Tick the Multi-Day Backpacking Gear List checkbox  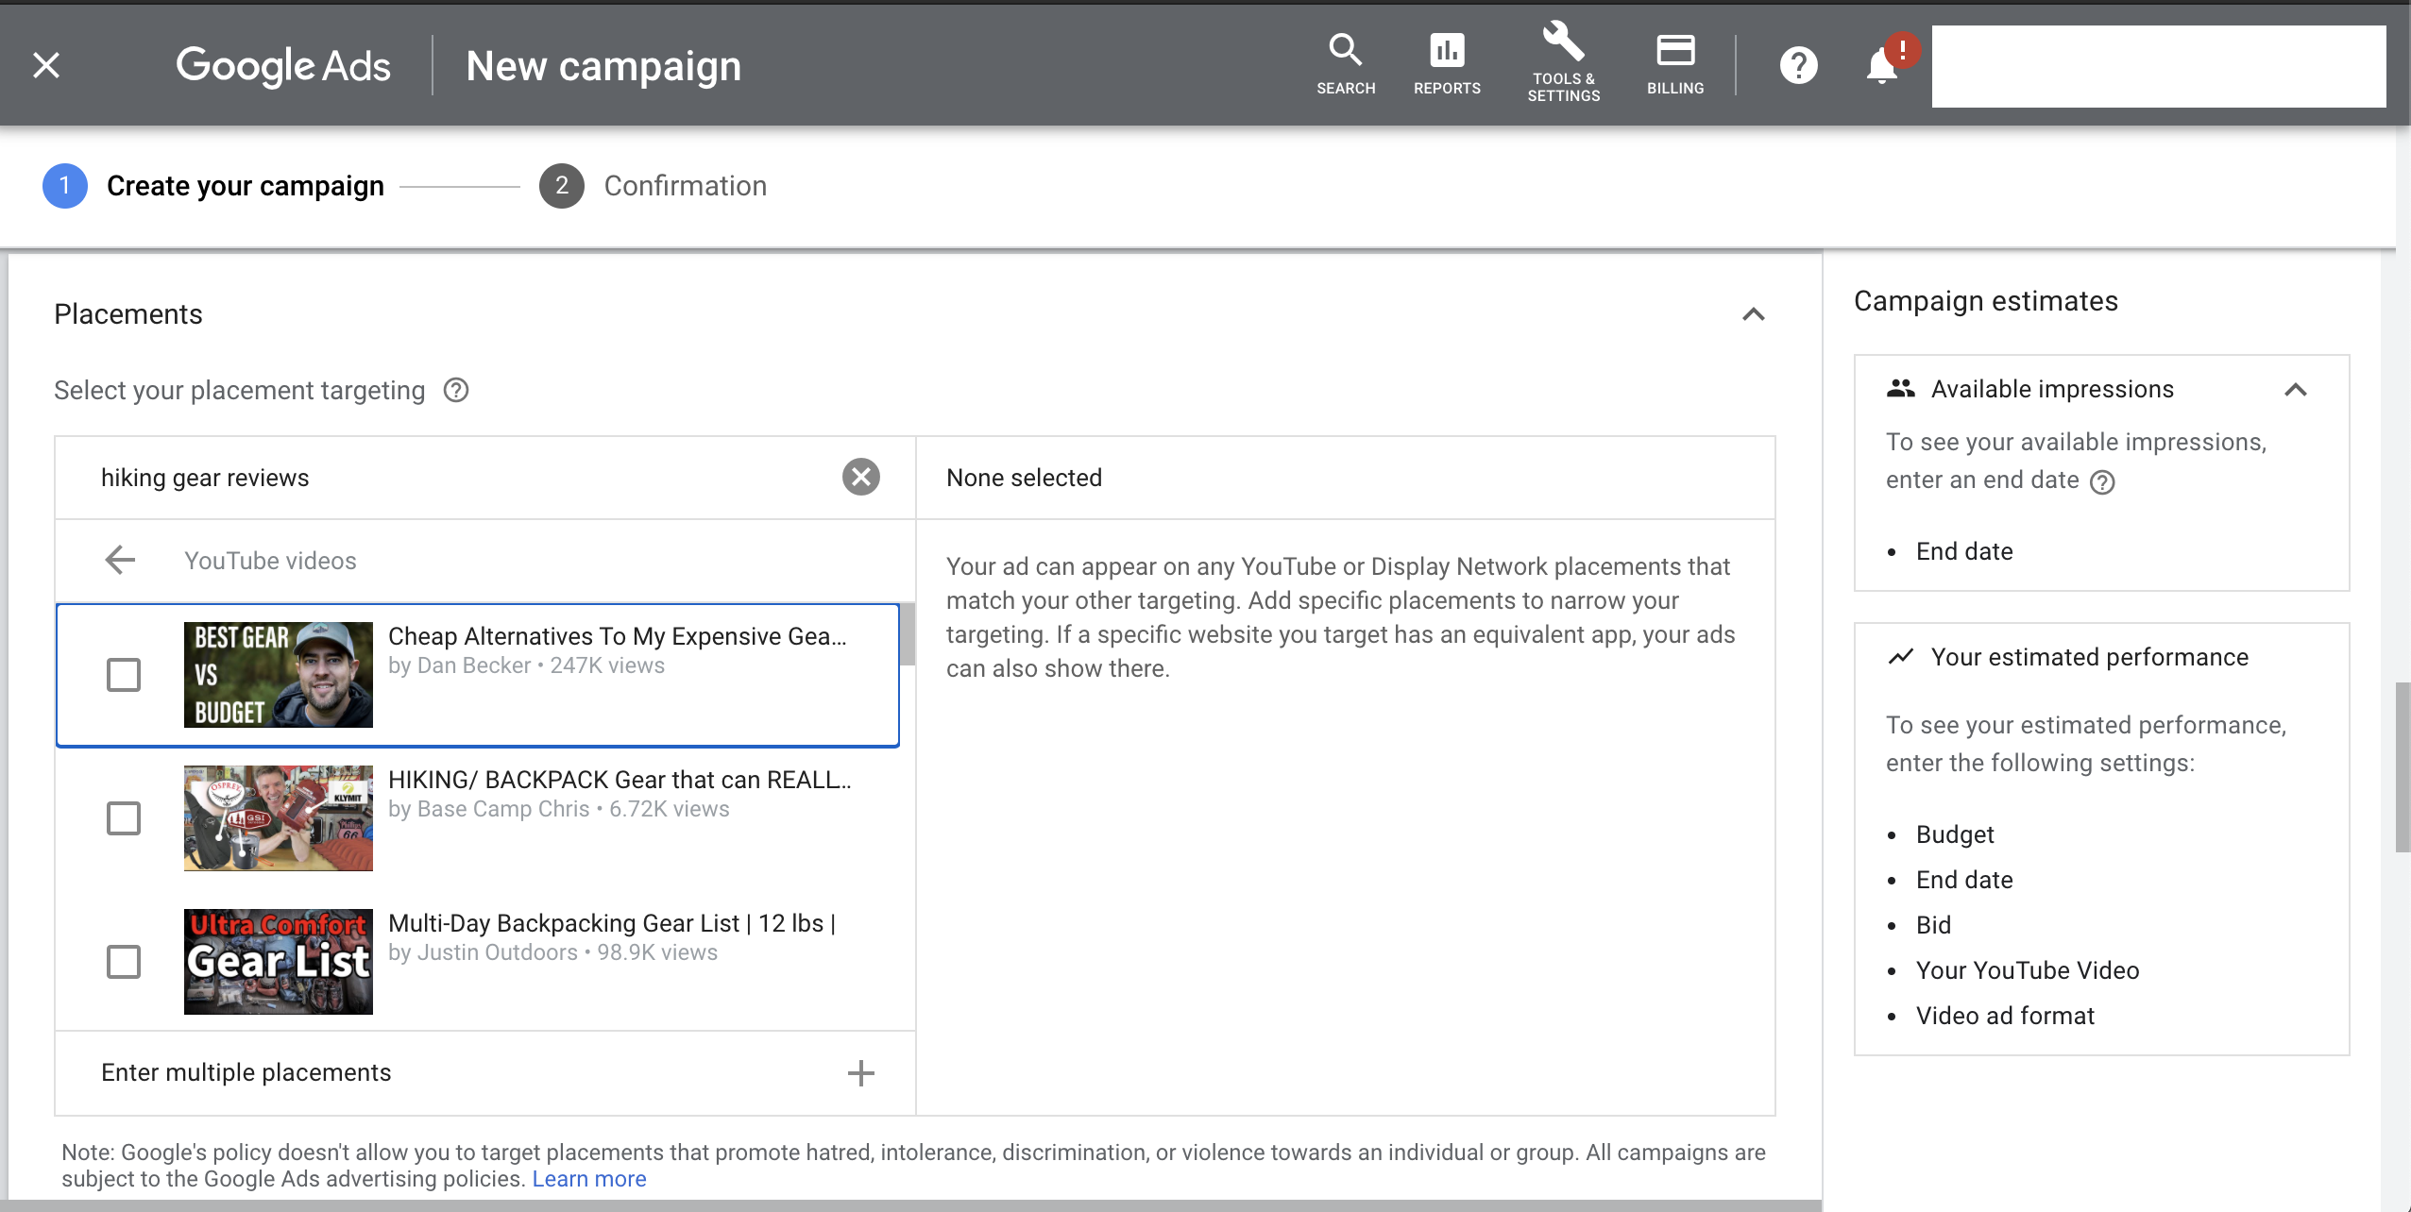click(124, 962)
